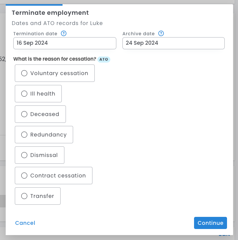Choose Ill health as cessation reason
The height and width of the screenshot is (240, 238).
point(24,94)
